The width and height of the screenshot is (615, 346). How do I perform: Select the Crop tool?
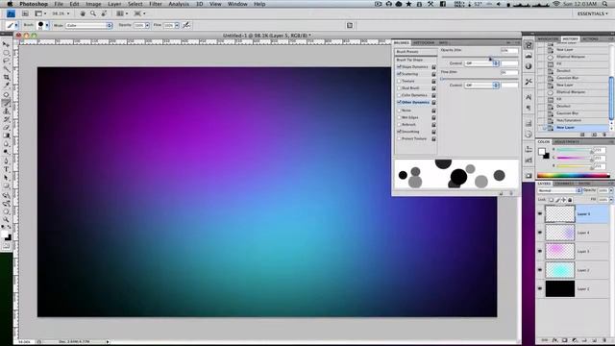[x=7, y=77]
